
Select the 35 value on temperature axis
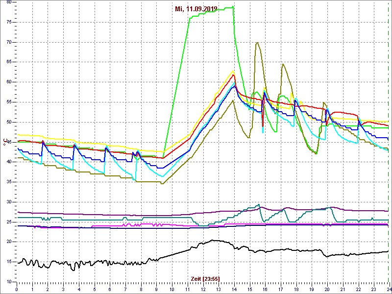point(9,182)
